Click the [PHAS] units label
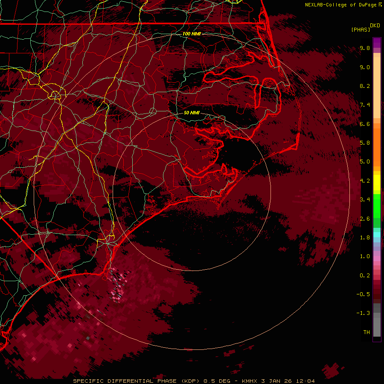Image resolution: width=384 pixels, height=384 pixels. 361,30
